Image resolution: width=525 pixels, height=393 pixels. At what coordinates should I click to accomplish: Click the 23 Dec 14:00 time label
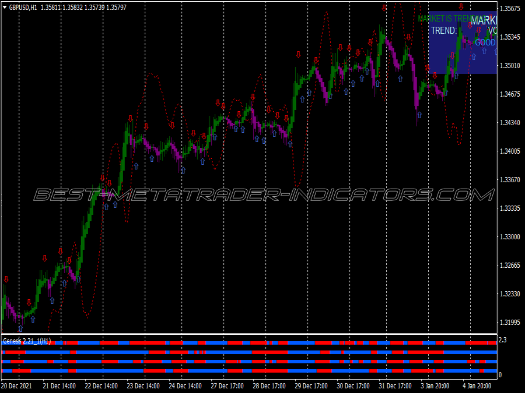coord(143,386)
